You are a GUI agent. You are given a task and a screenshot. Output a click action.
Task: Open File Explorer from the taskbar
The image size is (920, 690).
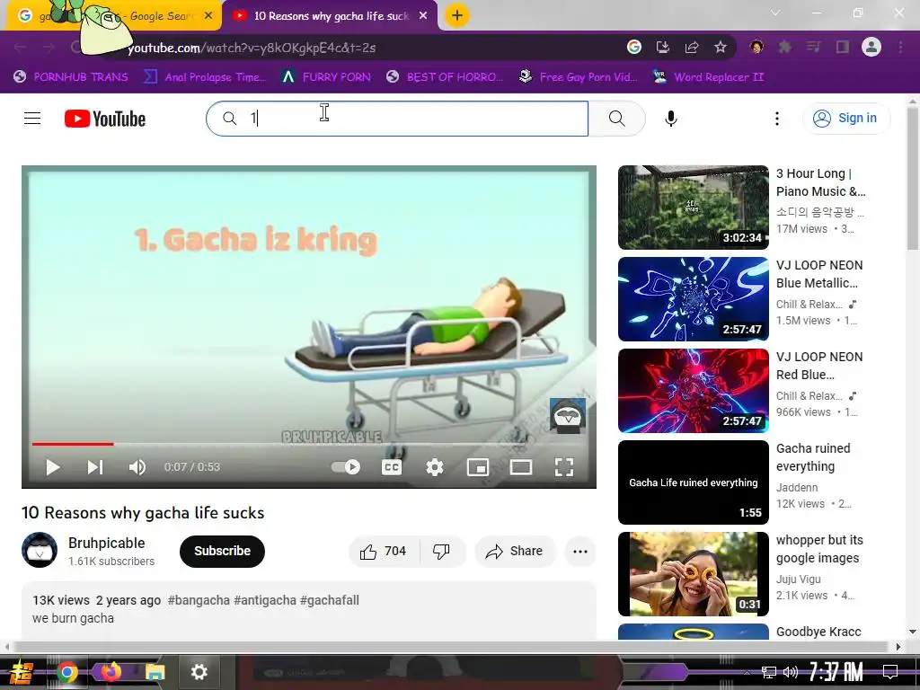tap(155, 672)
